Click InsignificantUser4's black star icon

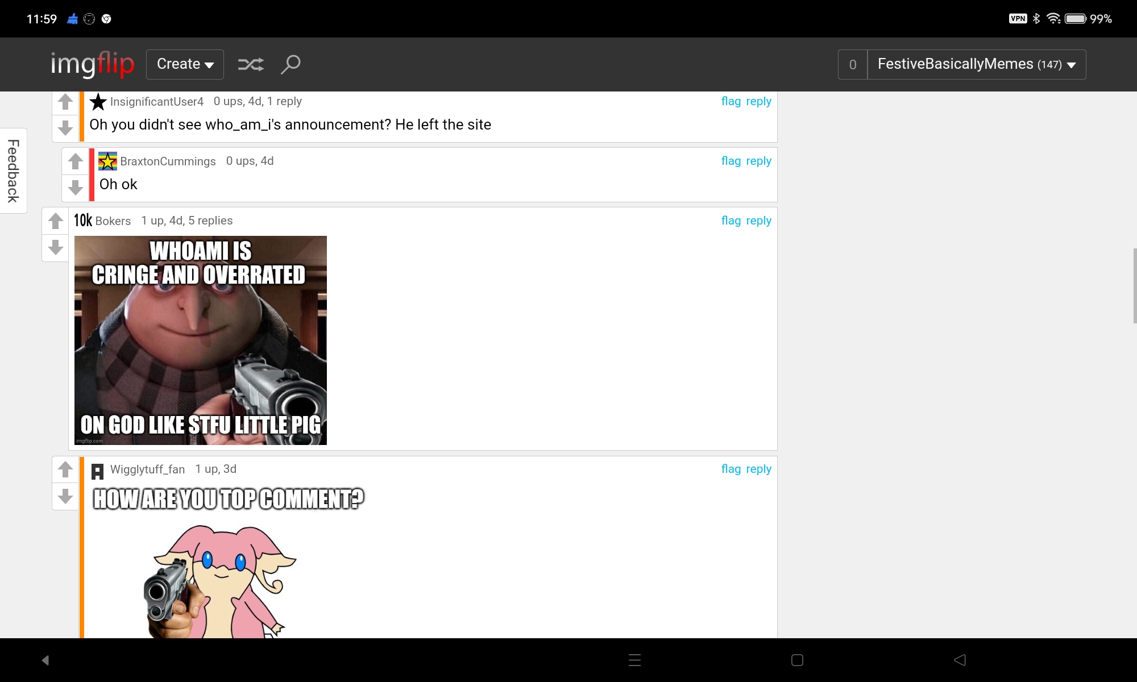click(98, 102)
